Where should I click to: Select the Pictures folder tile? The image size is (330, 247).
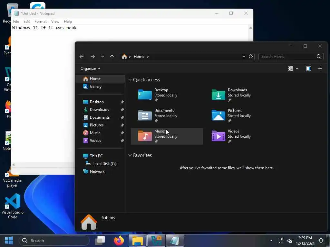(240, 115)
